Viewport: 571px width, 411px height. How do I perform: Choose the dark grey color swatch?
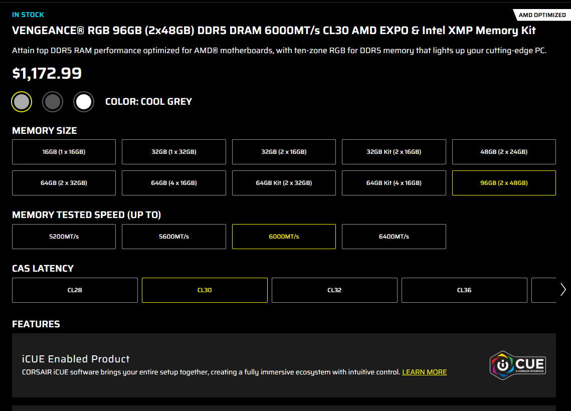tap(53, 102)
